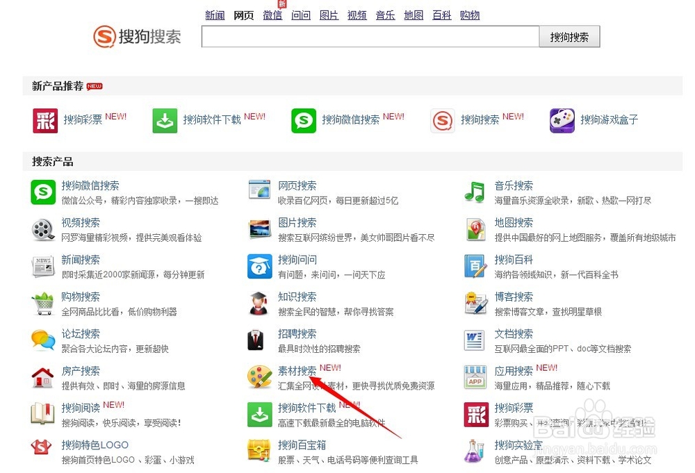Image resolution: width=695 pixels, height=473 pixels.
Task: Click the green download icon beside 搜狗软件下载 in search products
Action: tap(260, 415)
